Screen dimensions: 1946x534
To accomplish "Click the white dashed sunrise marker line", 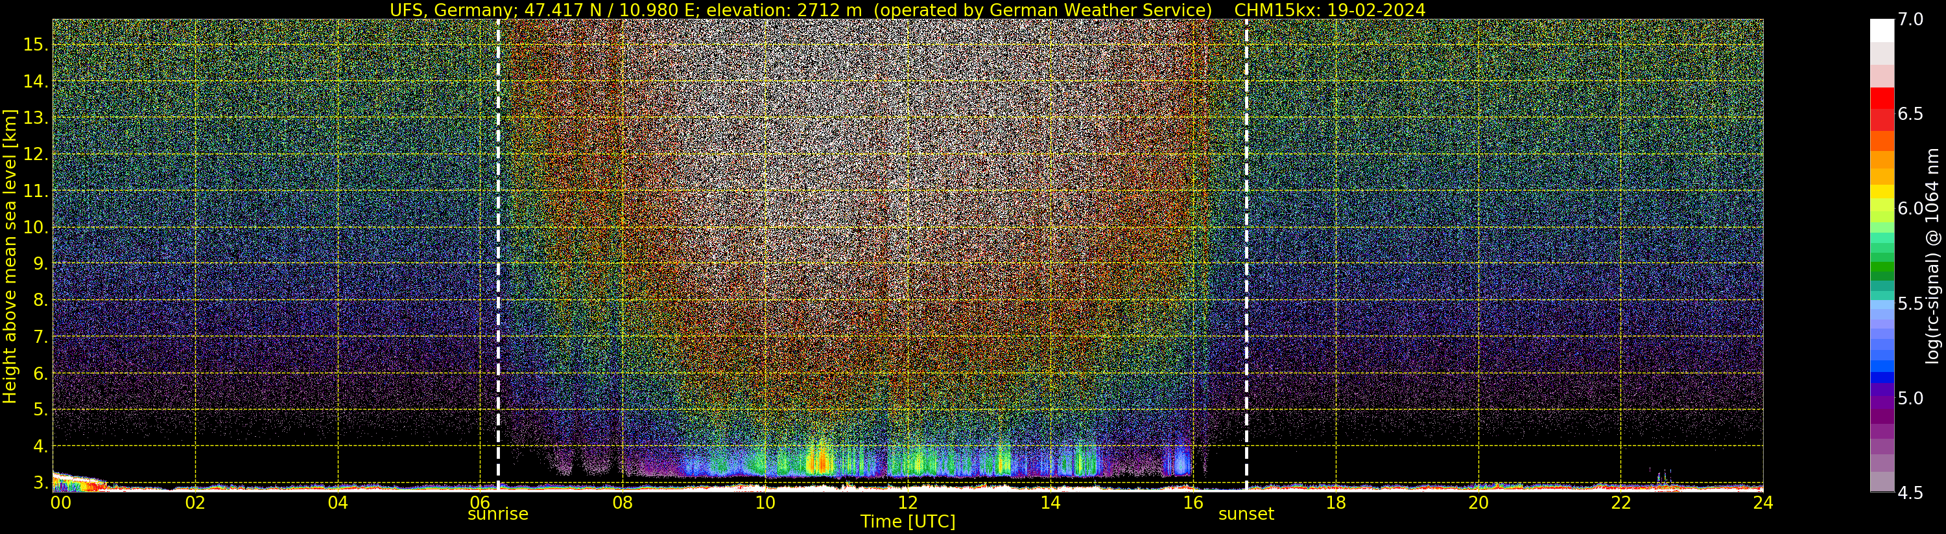I will coord(498,255).
